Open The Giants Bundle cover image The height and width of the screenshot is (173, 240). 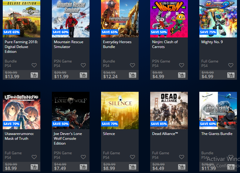pos(218,111)
